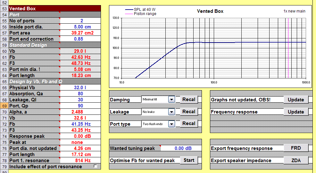Select the No of ports value cell
Viewport: 316px width, 173px height.
(80, 21)
